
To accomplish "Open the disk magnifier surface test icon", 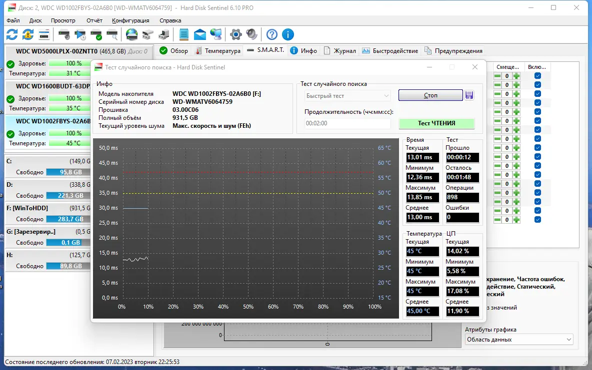I will click(112, 34).
